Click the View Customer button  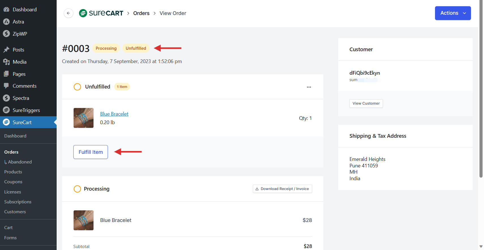366,104
